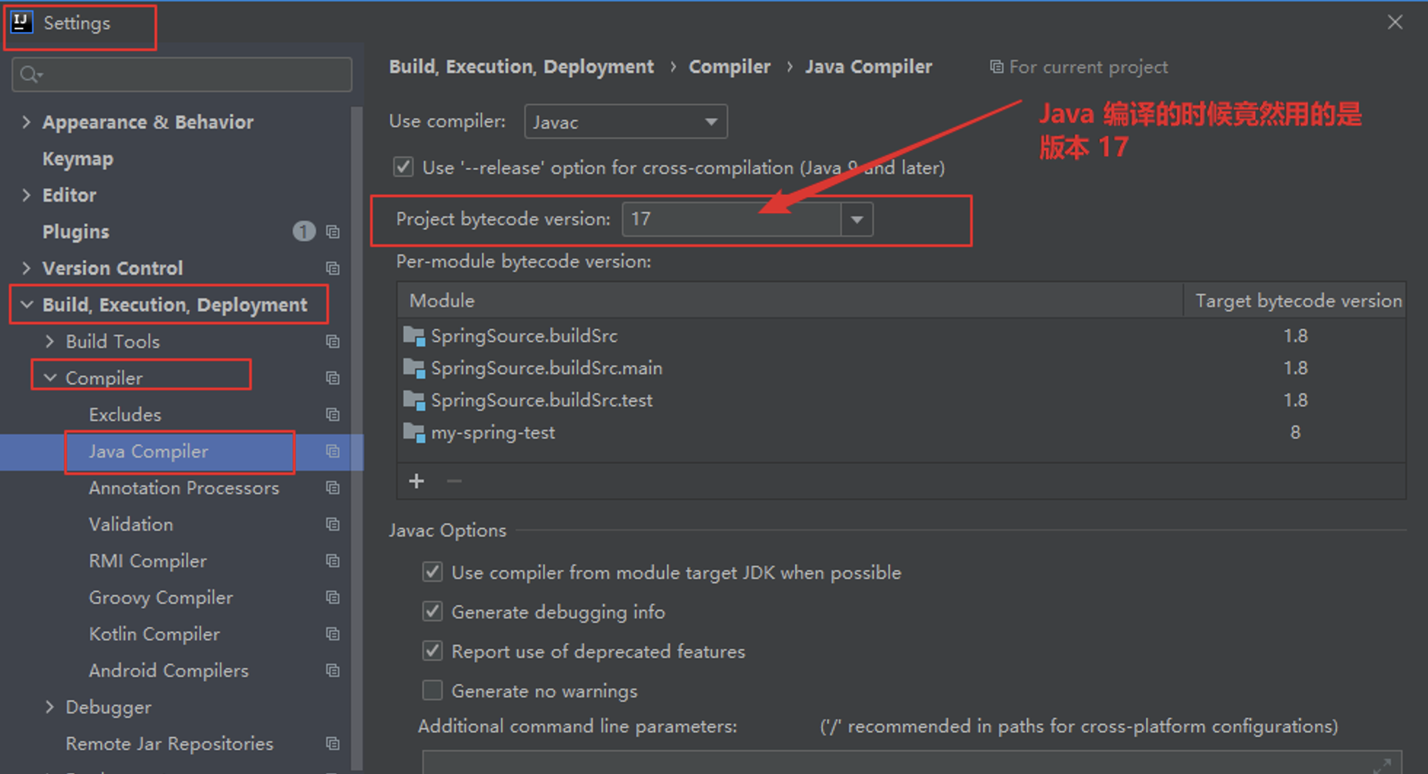Expand the Build Tools tree arrow
Viewport: 1428px width, 774px height.
coord(50,341)
